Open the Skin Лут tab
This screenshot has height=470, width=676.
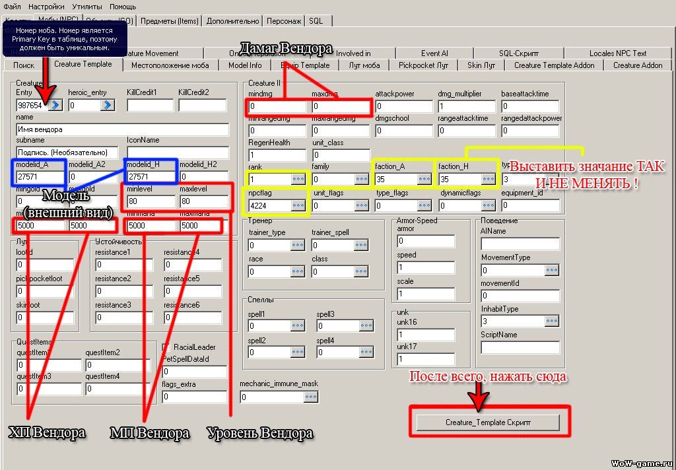tap(481, 65)
